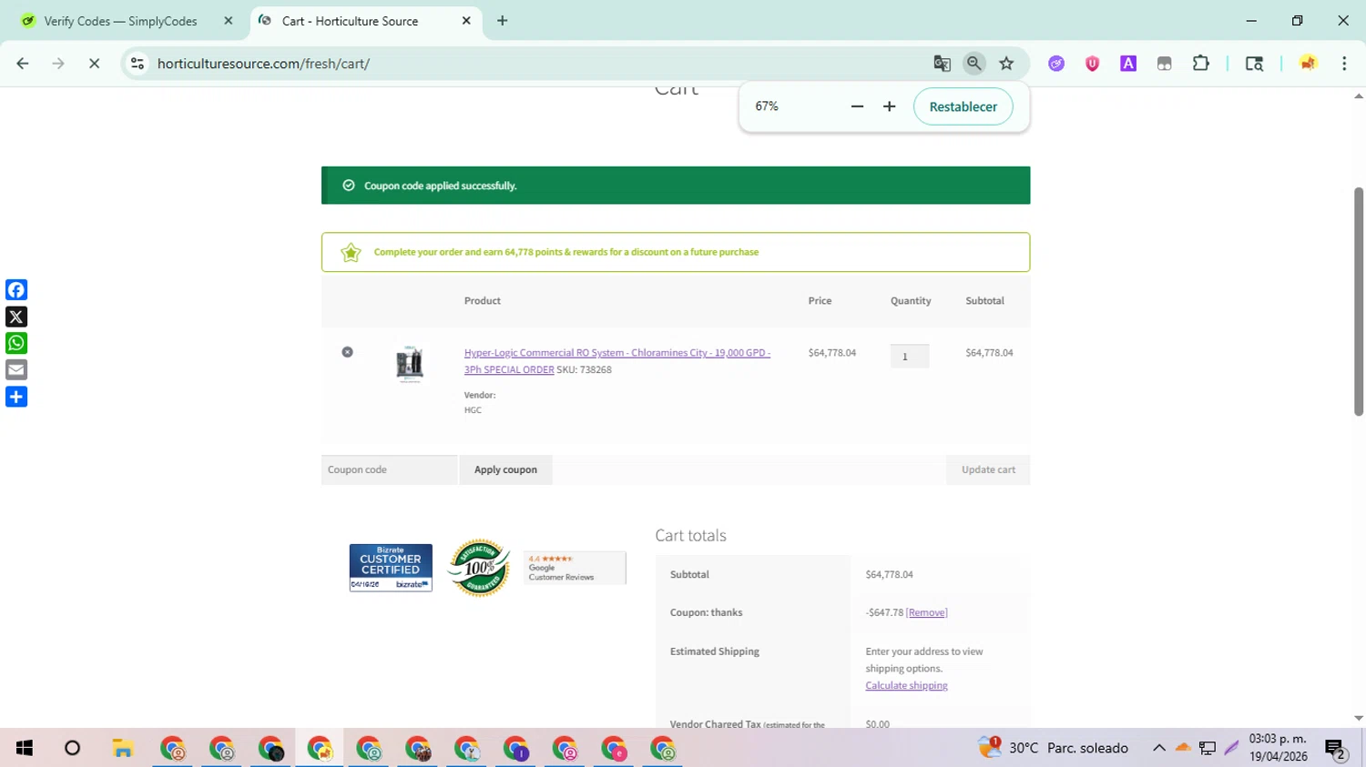Click the address bar URL
This screenshot has height=767, width=1366.
(263, 64)
